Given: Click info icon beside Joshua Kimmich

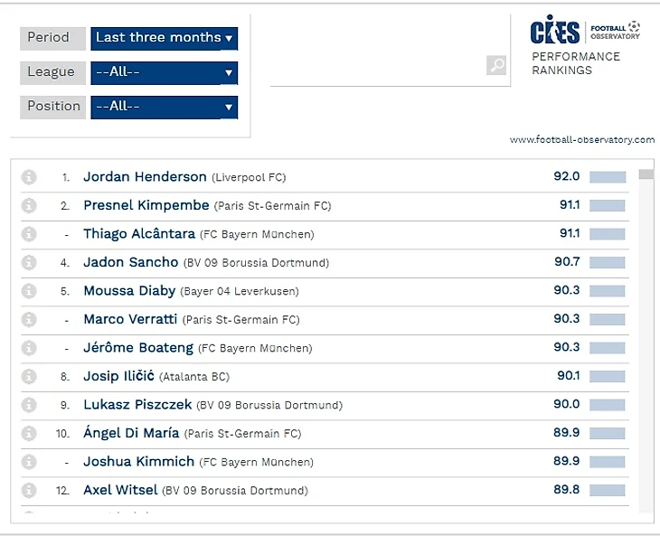Looking at the screenshot, I should [29, 462].
